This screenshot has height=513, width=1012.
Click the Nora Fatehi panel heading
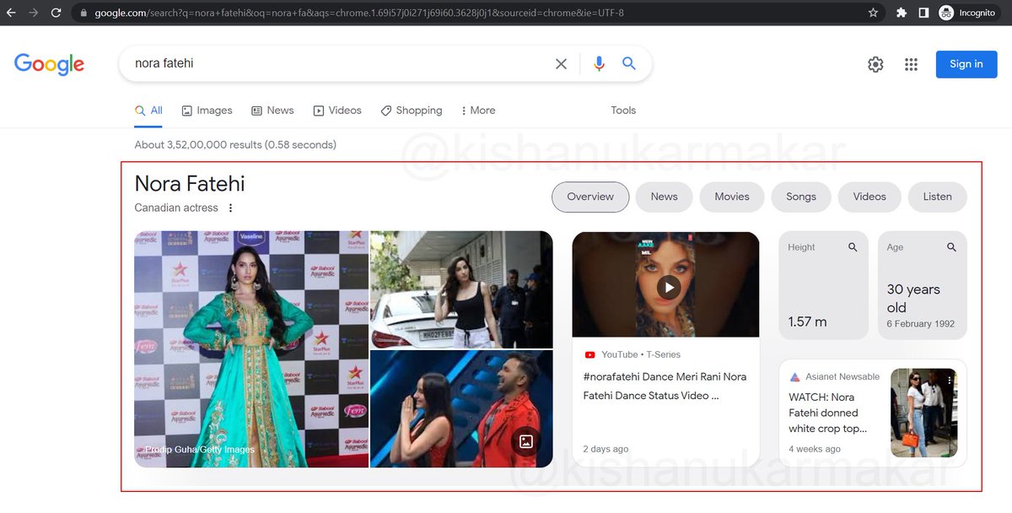(190, 184)
